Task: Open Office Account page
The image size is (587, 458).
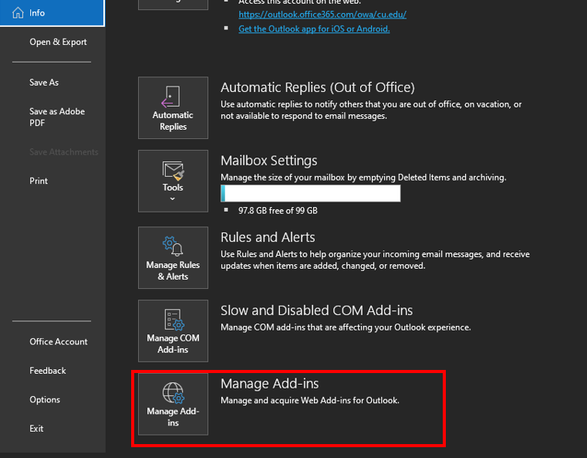Action: point(59,342)
